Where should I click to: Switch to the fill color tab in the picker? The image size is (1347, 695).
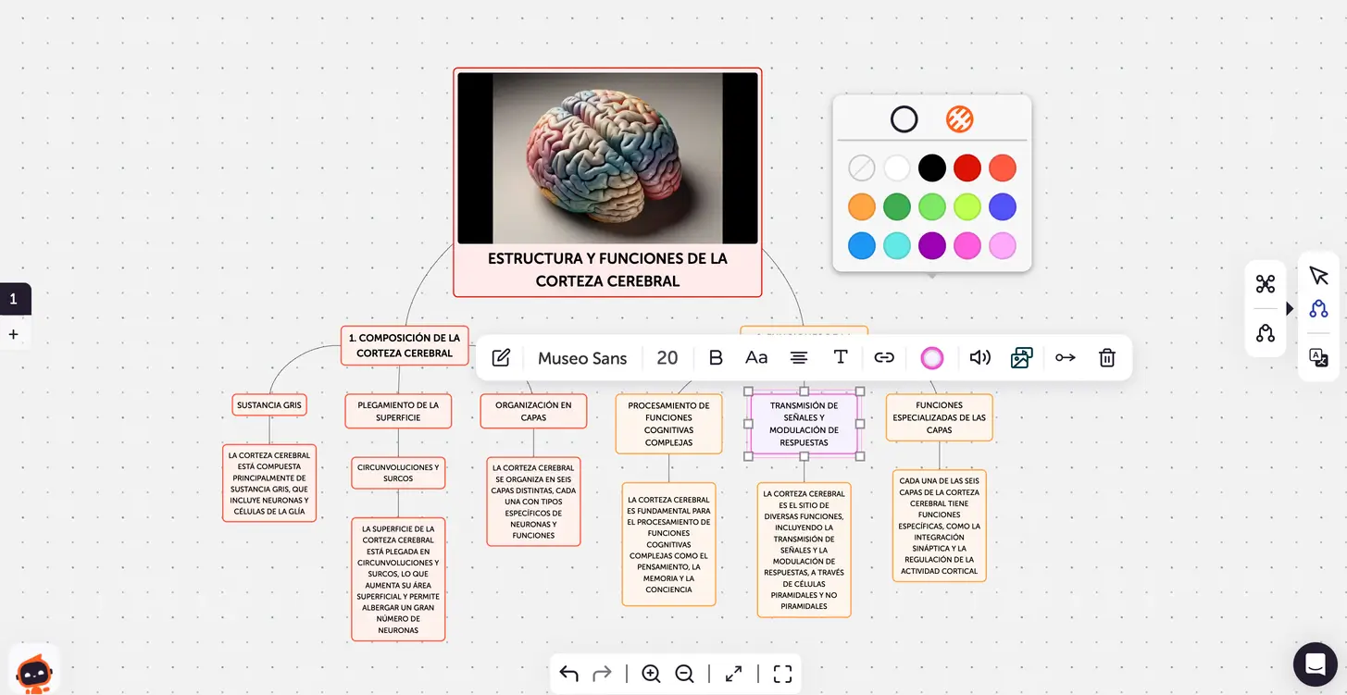[959, 119]
